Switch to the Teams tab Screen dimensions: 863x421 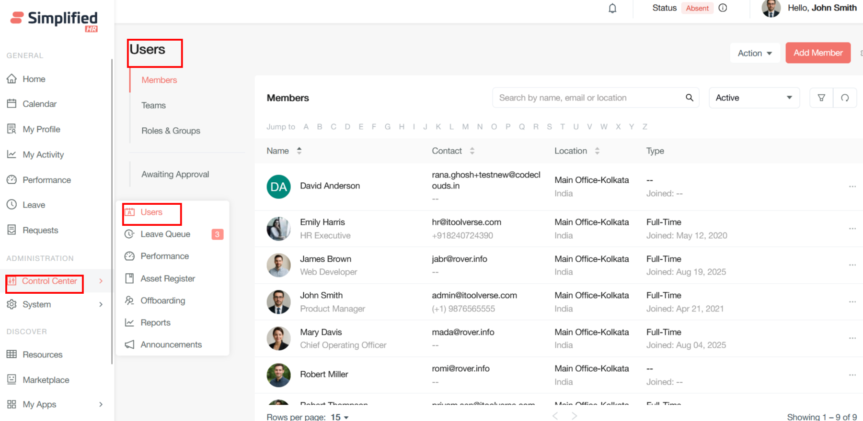pyautogui.click(x=153, y=105)
